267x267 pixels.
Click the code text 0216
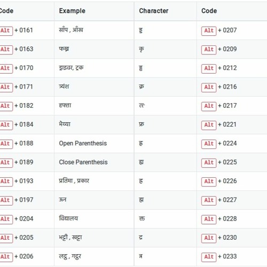click(230, 87)
